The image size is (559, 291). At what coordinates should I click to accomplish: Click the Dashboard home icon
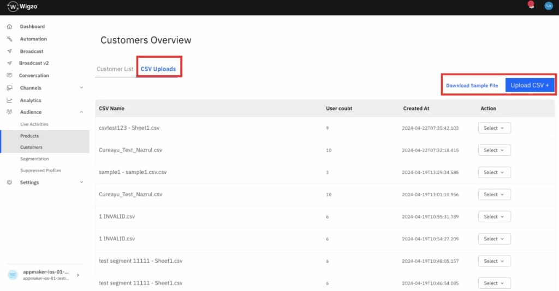[9, 27]
